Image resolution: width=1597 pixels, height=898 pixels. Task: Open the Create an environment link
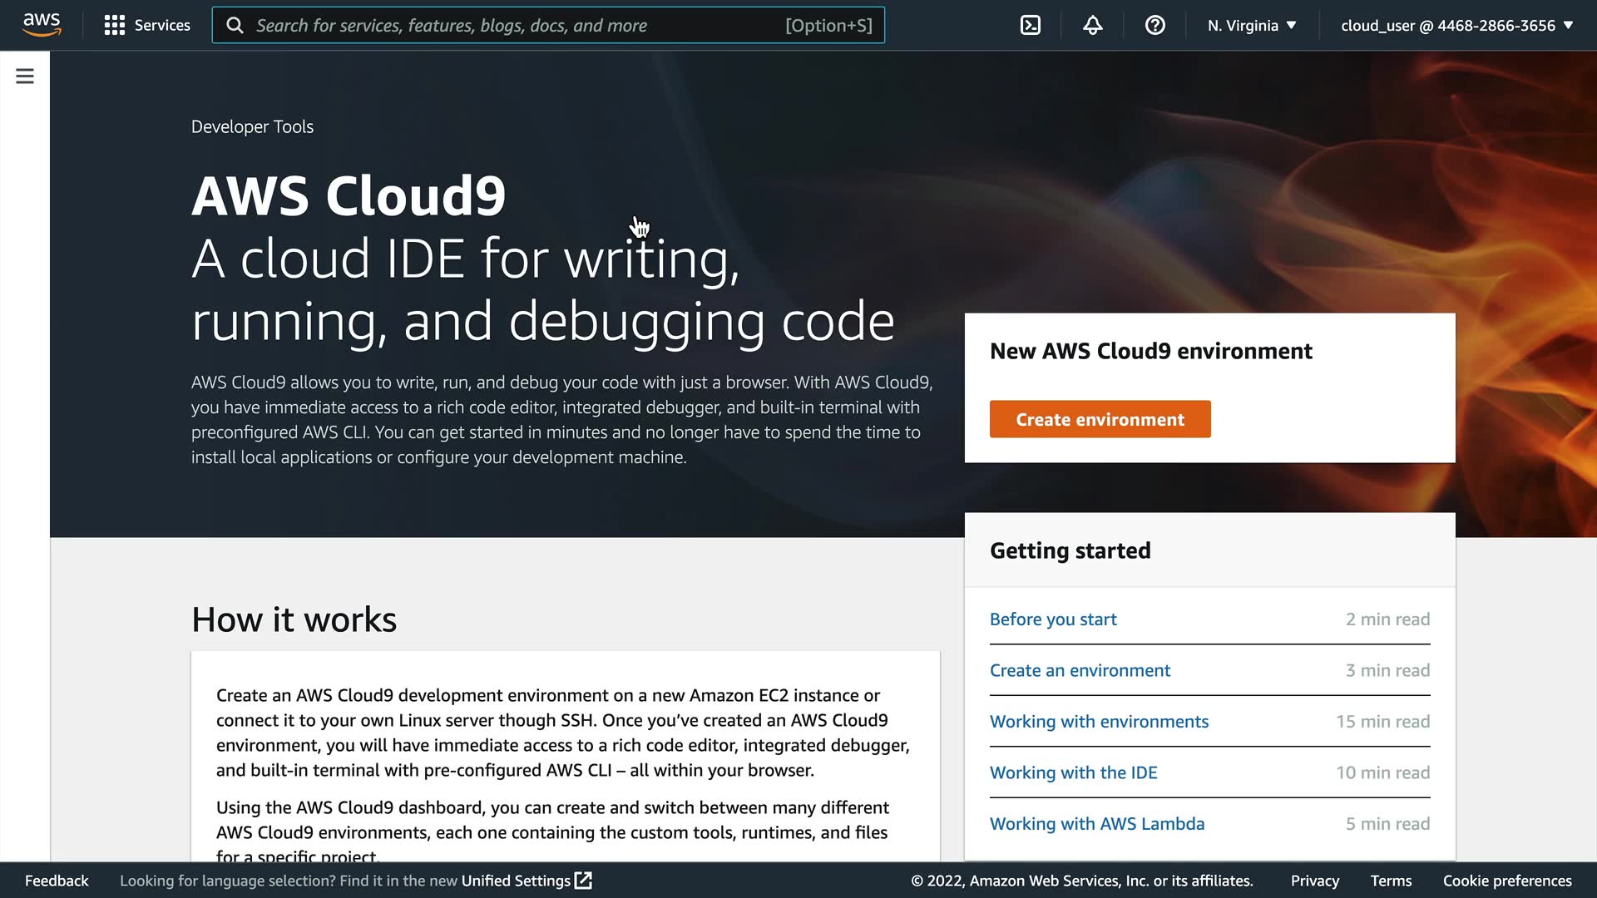1079,670
